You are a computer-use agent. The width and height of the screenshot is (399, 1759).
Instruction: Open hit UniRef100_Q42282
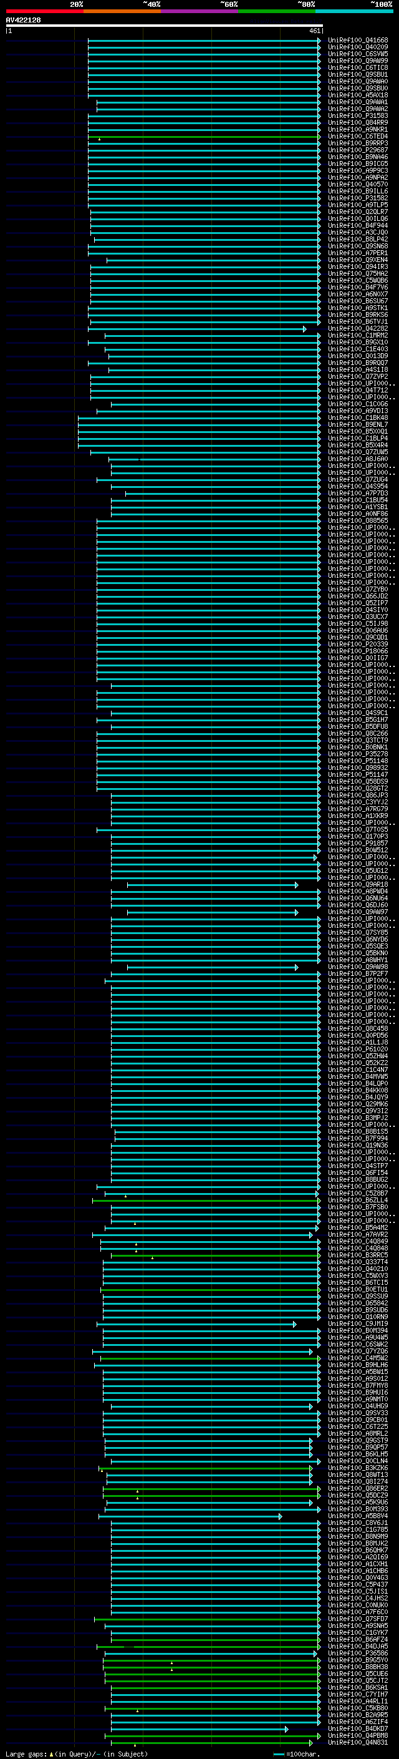pyautogui.click(x=358, y=328)
